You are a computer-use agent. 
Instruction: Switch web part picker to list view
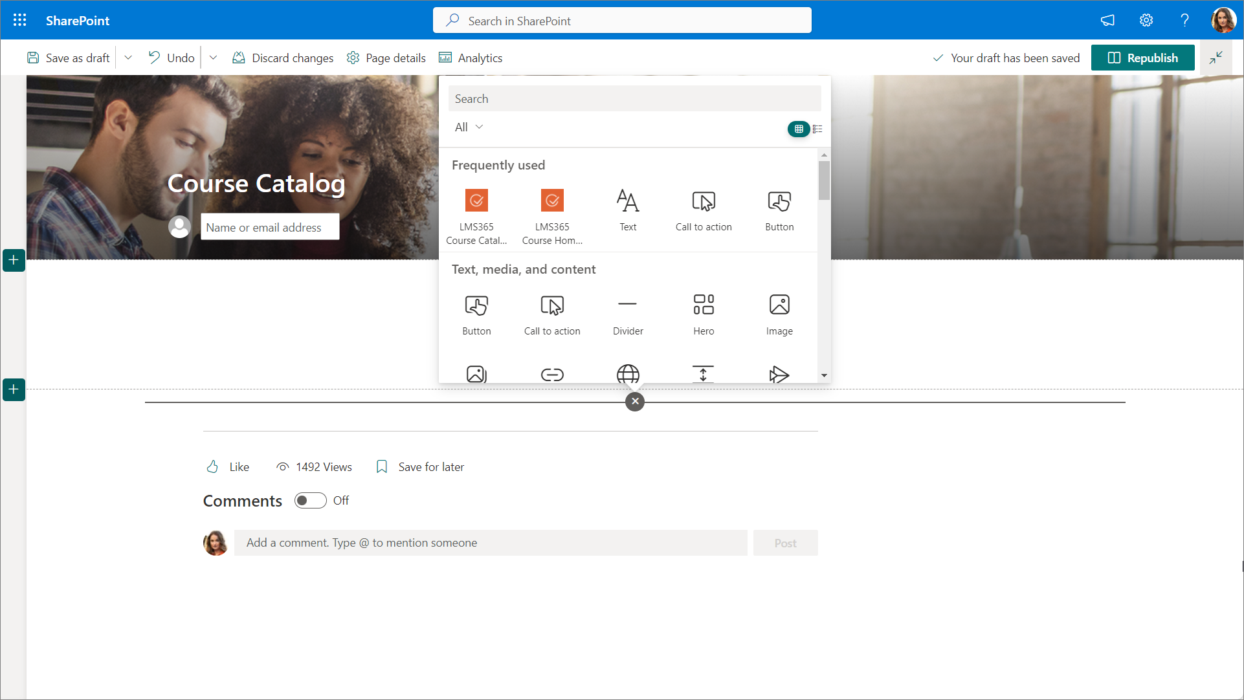(817, 129)
